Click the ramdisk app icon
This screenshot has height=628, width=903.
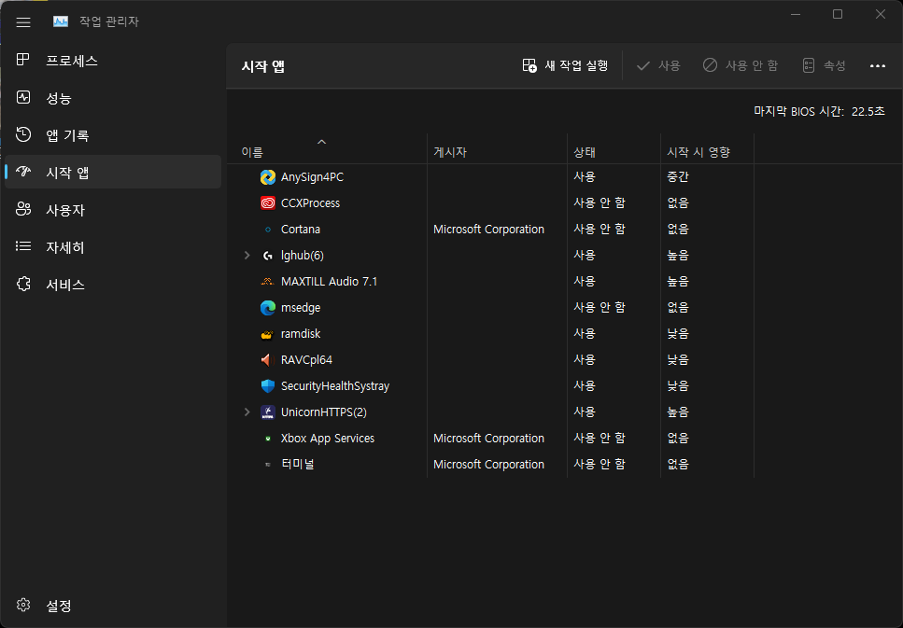click(x=267, y=334)
